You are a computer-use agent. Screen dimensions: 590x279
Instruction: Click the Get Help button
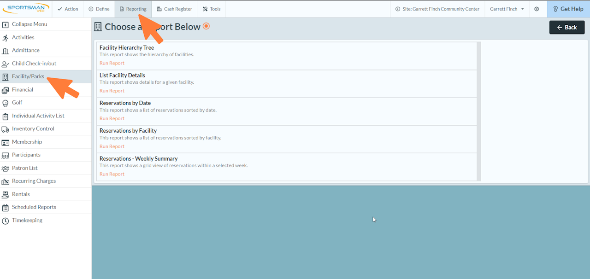[x=568, y=9]
